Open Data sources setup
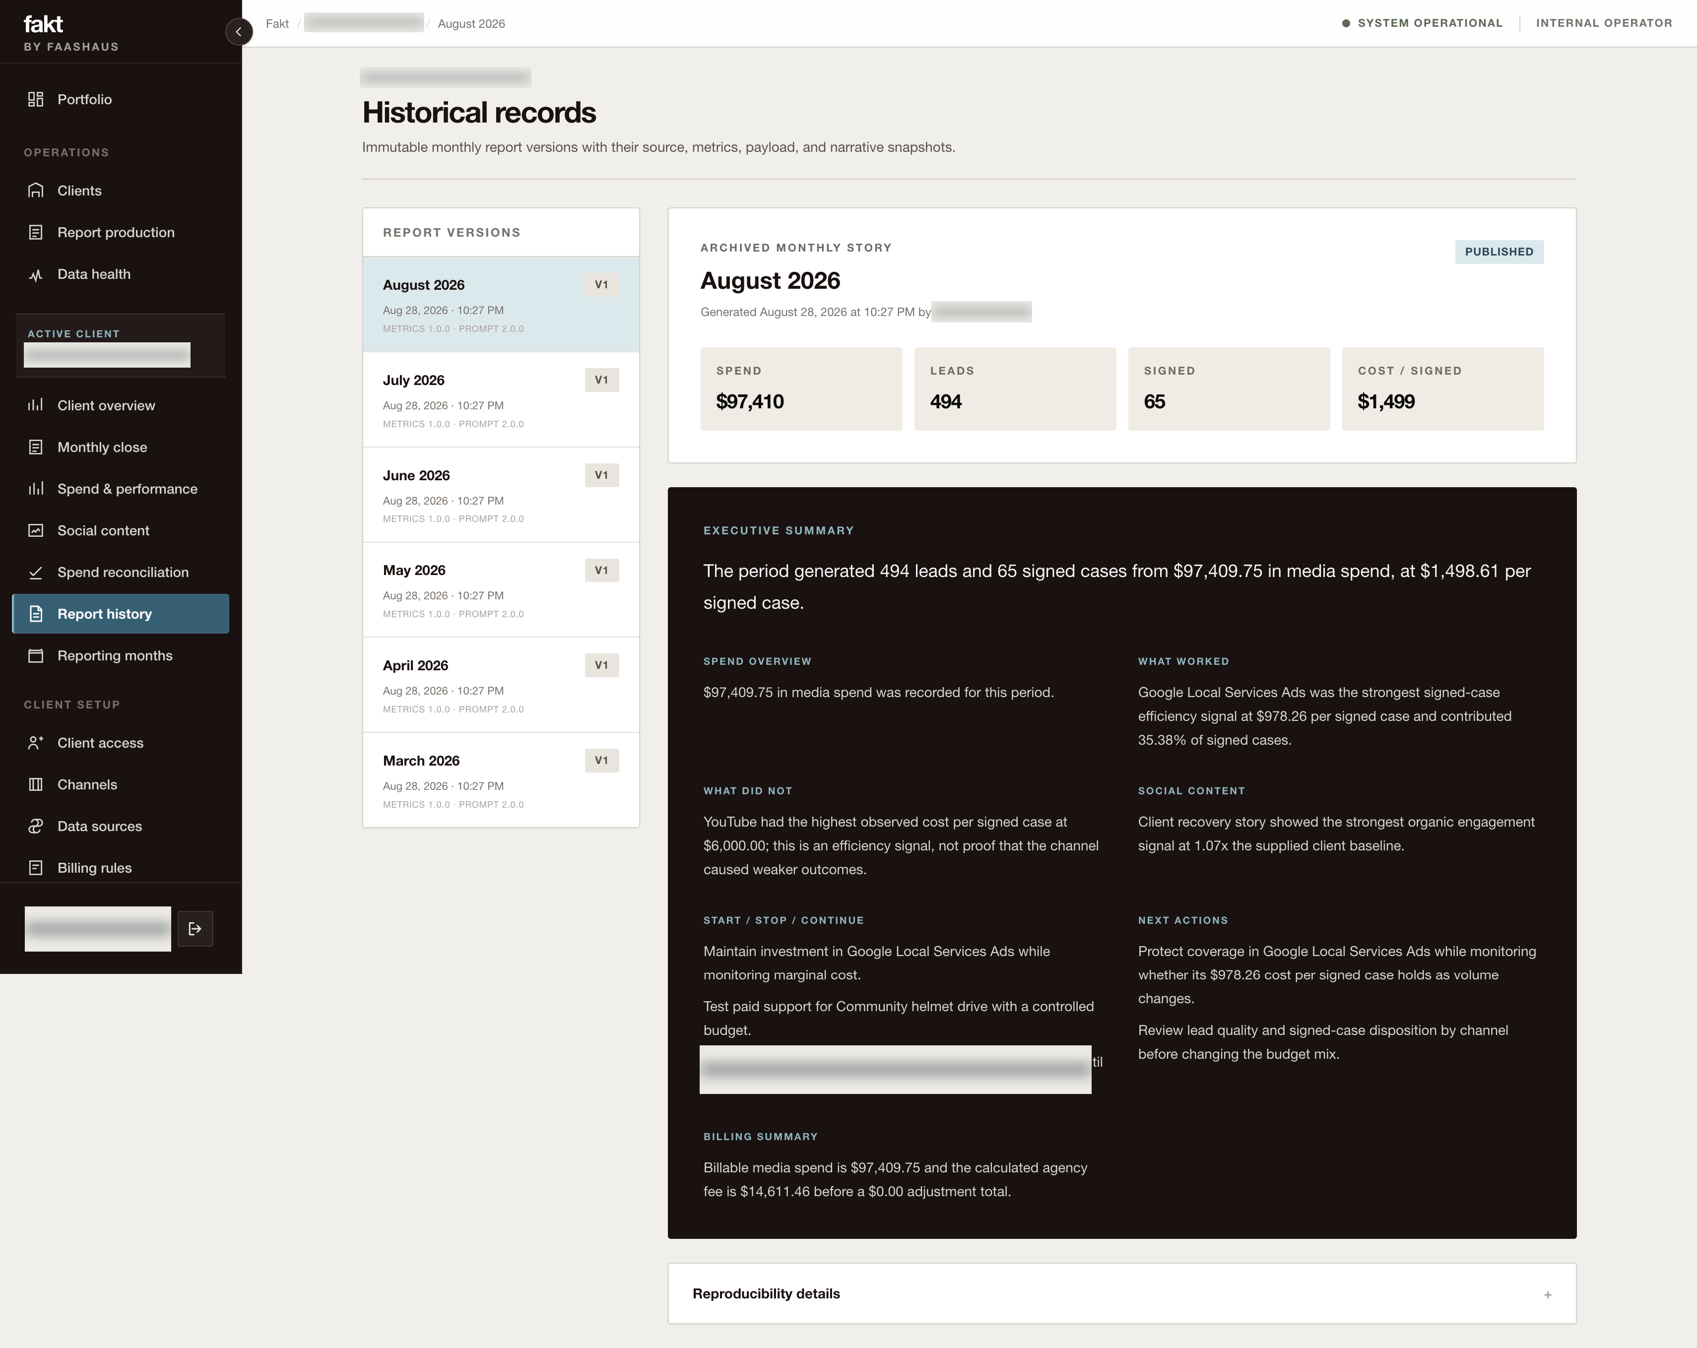This screenshot has height=1348, width=1697. coord(121,826)
